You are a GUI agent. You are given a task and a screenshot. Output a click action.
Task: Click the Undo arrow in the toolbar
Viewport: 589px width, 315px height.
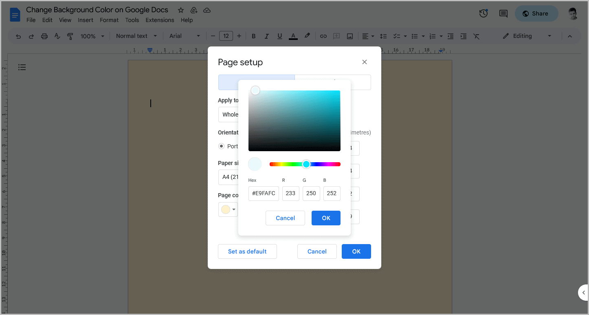click(18, 36)
